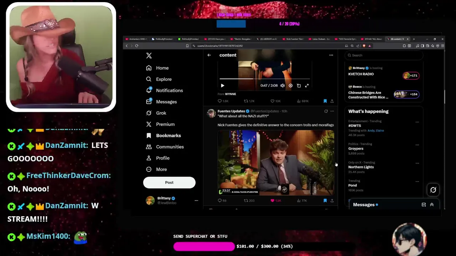Viewport: 456px width, 256px height.
Task: Remove bookmark from Fuentes Updates post
Action: click(325, 201)
